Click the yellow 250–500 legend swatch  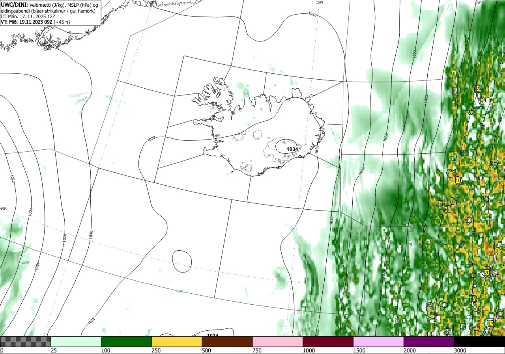click(x=177, y=341)
